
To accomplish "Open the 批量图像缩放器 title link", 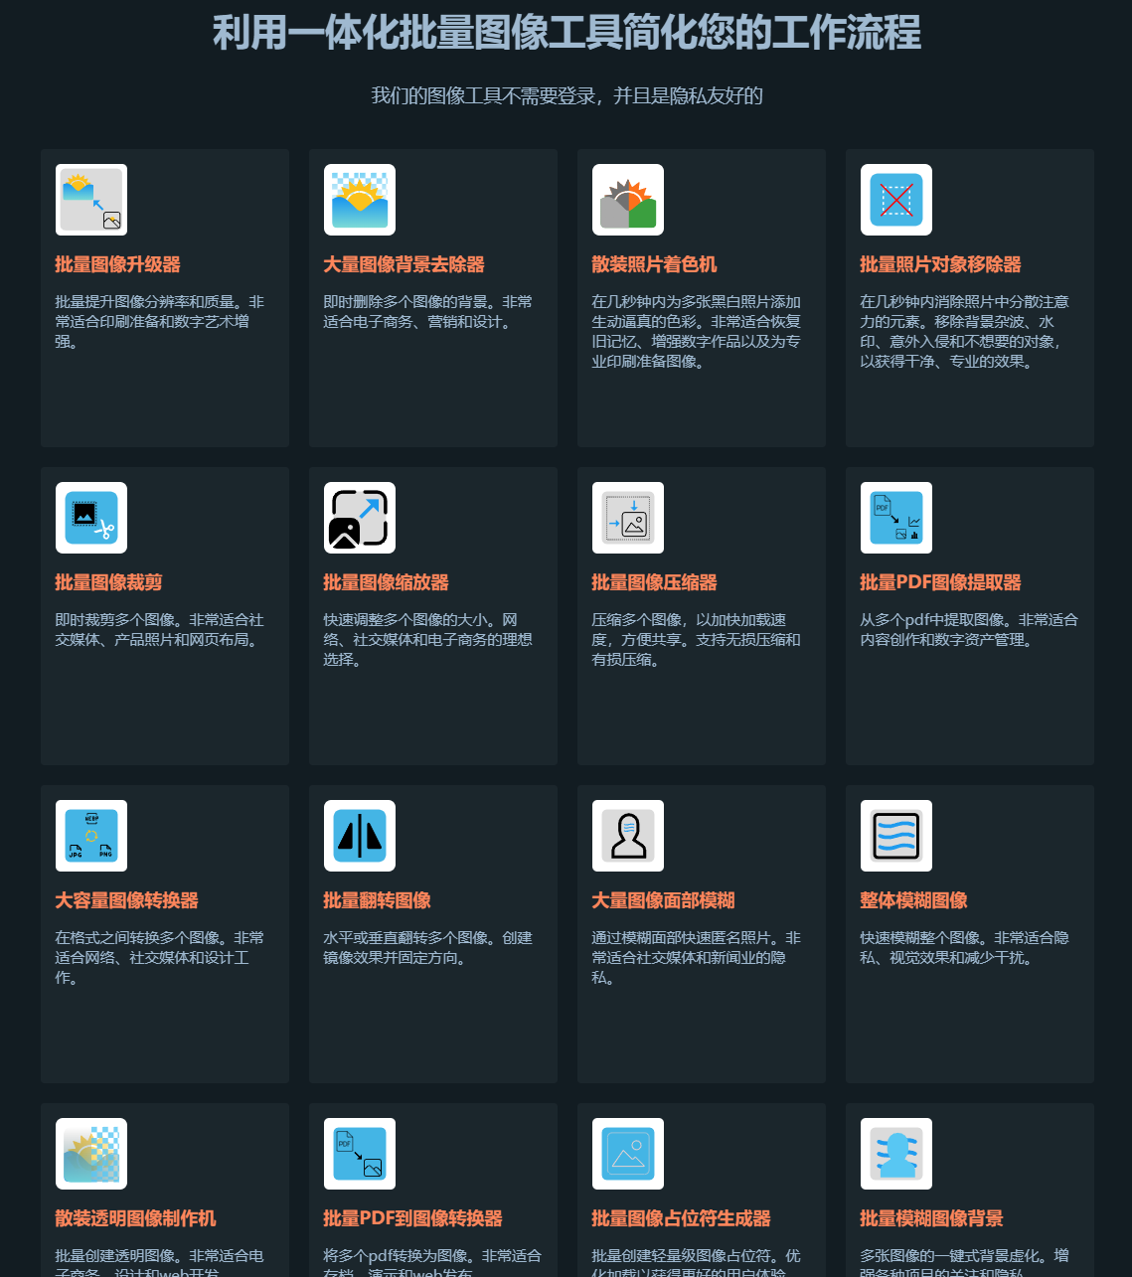I will (x=387, y=582).
